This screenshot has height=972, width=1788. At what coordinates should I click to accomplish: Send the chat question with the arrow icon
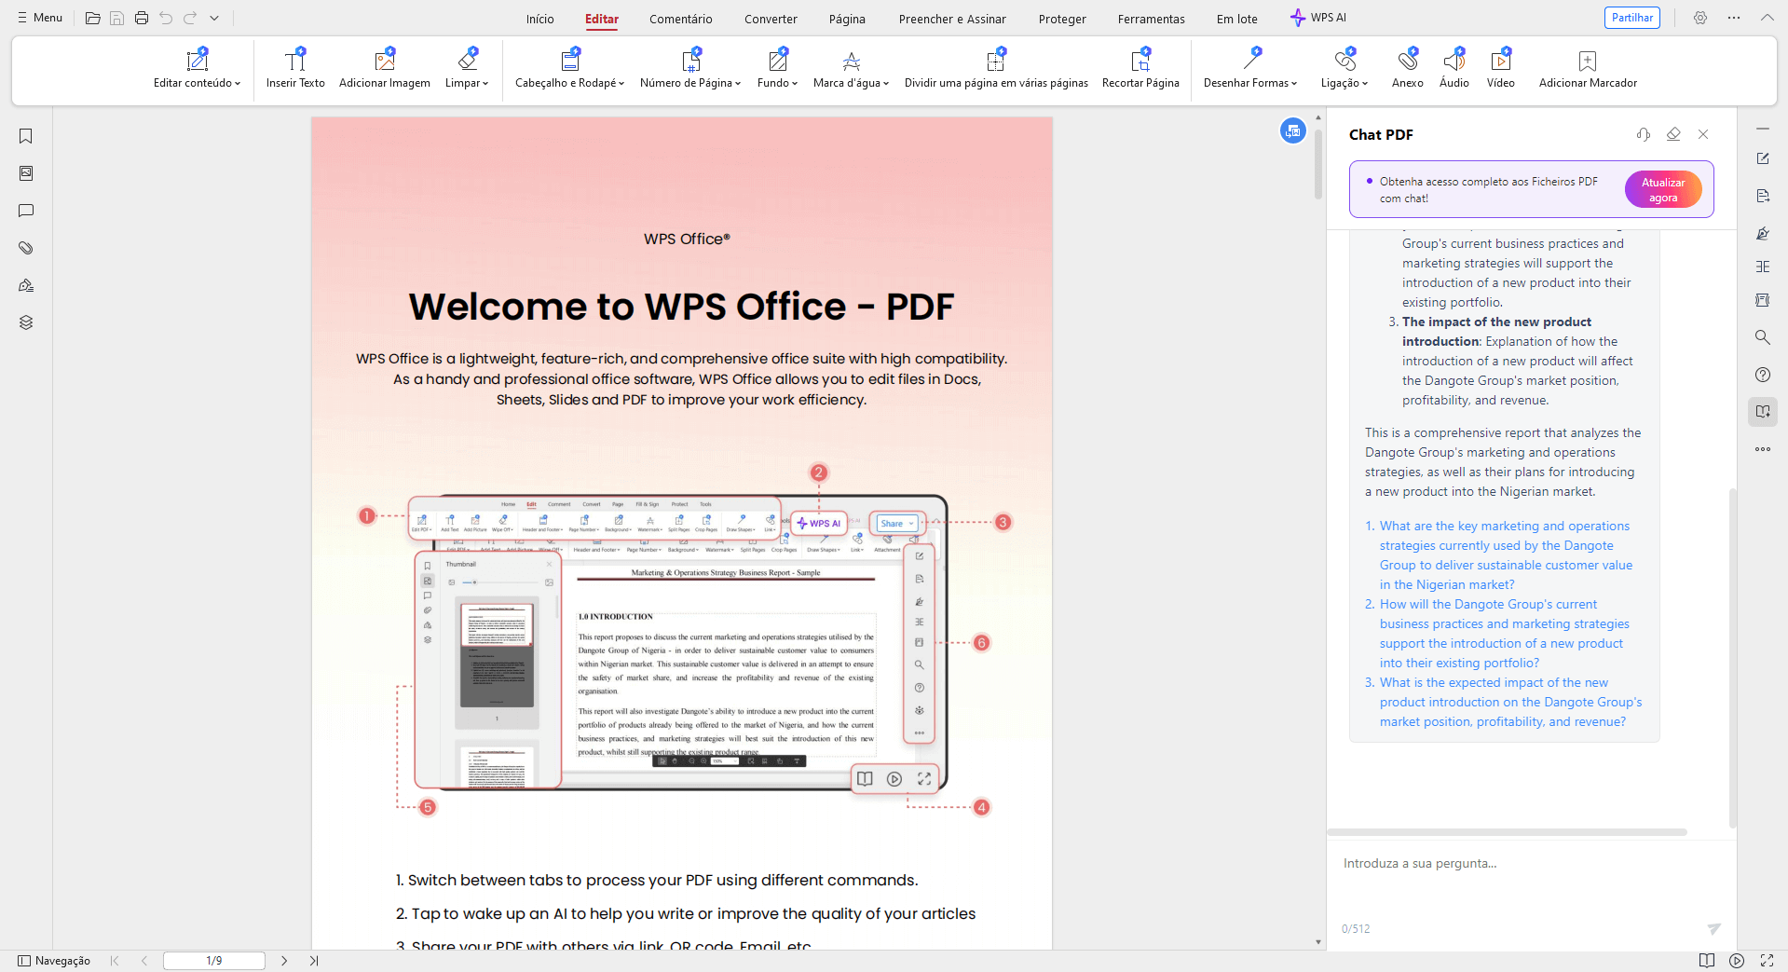[1713, 928]
